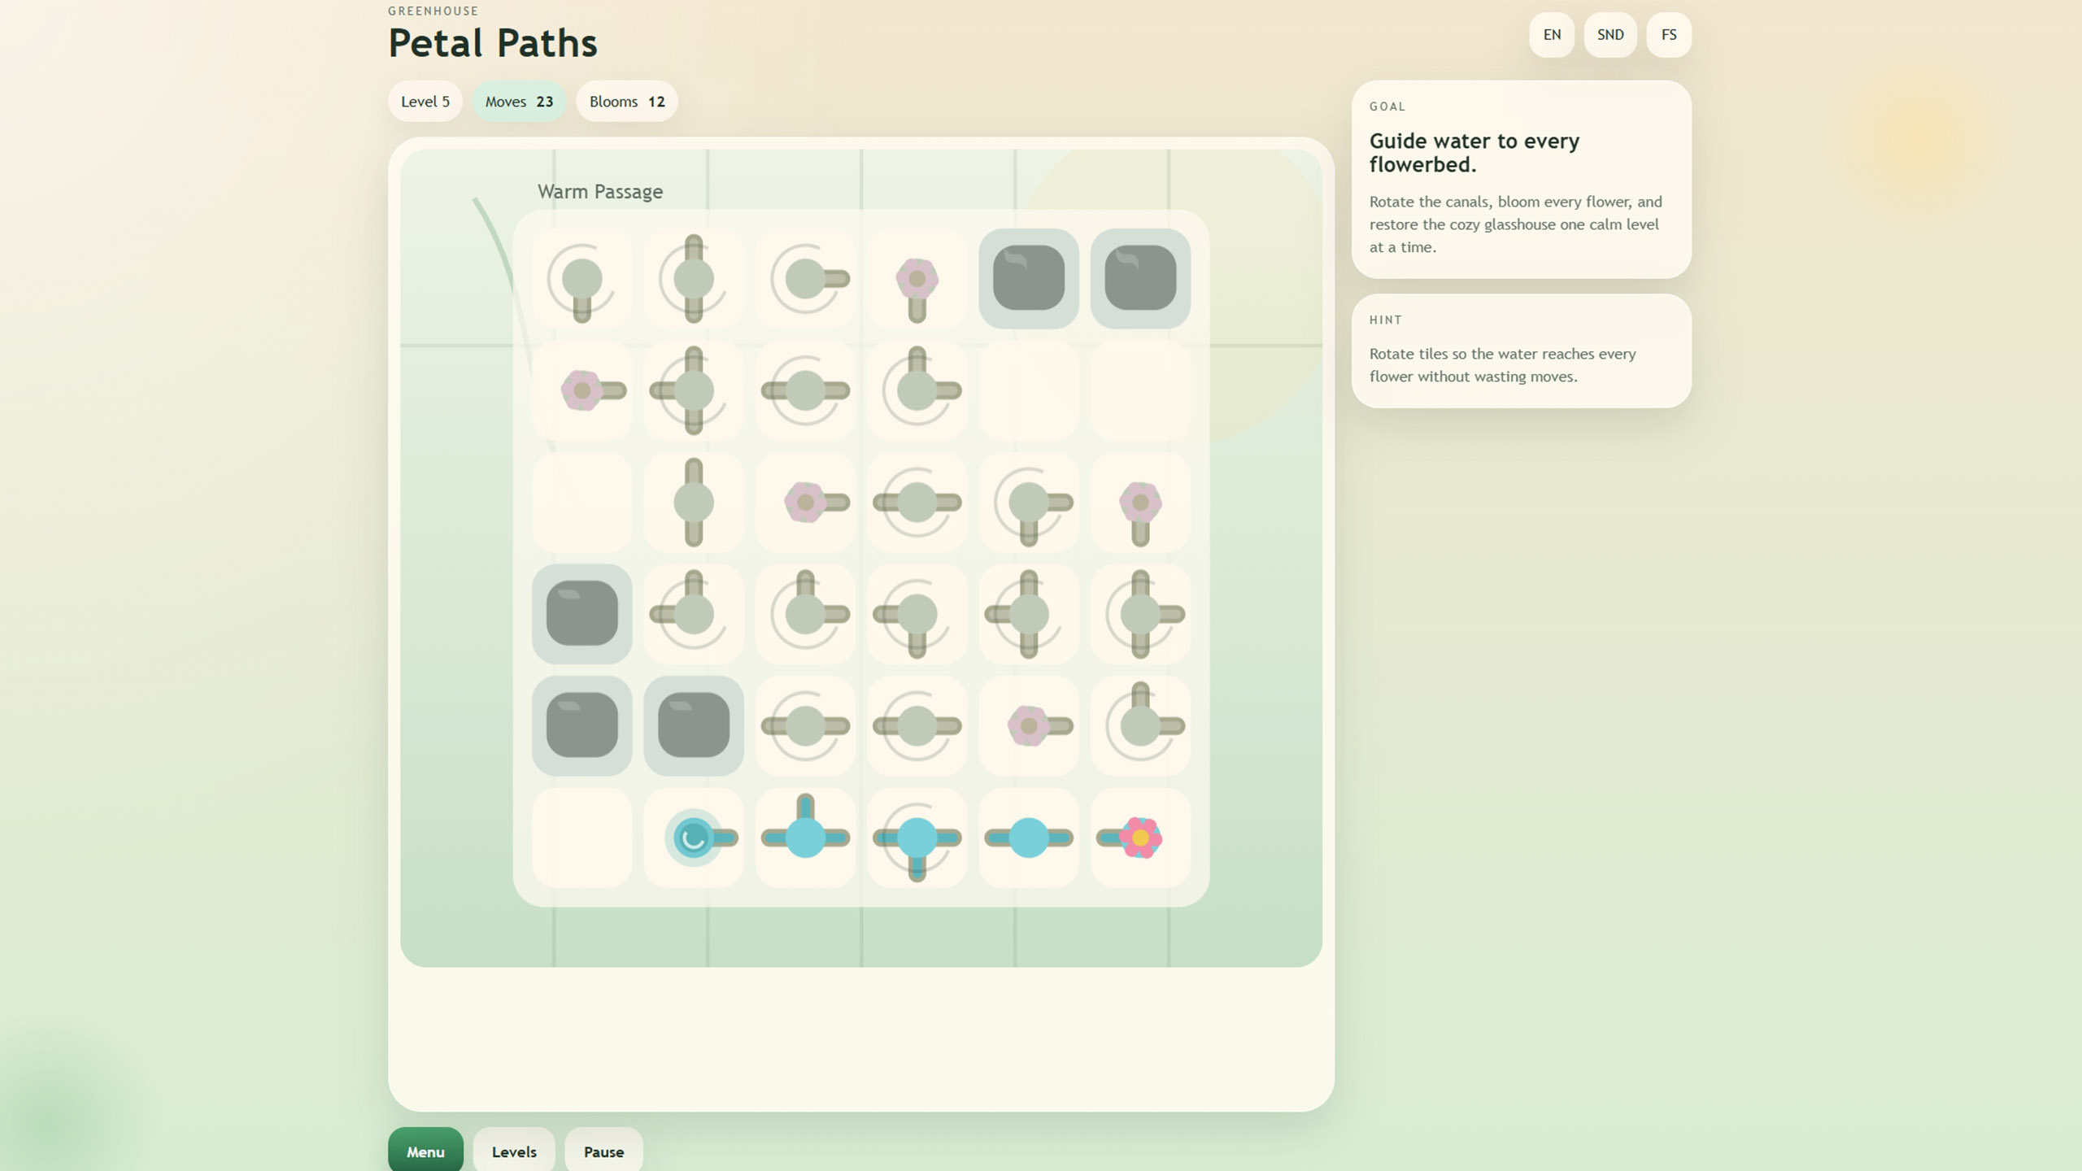Click the top-row flower with downward stem
The image size is (2082, 1171).
click(x=917, y=279)
